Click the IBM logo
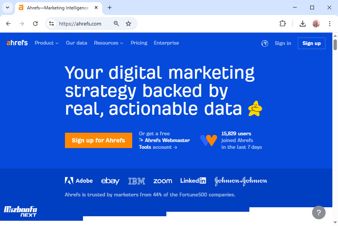Image resolution: width=338 pixels, height=226 pixels. coord(136,181)
